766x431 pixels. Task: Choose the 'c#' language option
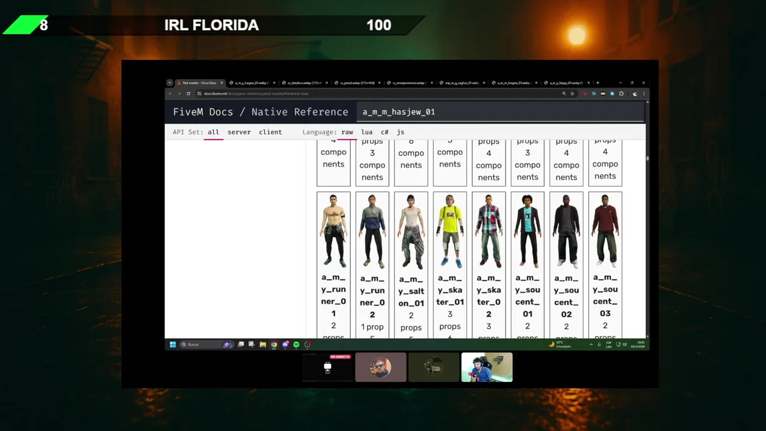pos(384,132)
